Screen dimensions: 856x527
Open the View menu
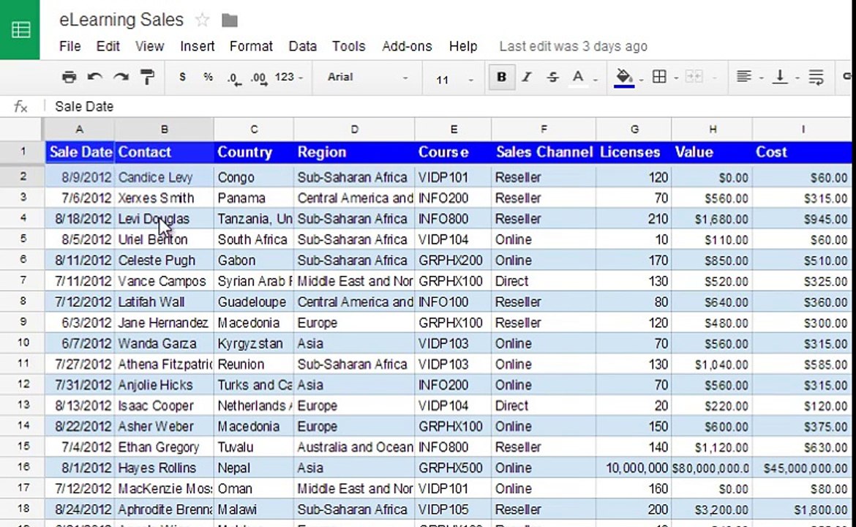[x=149, y=46]
